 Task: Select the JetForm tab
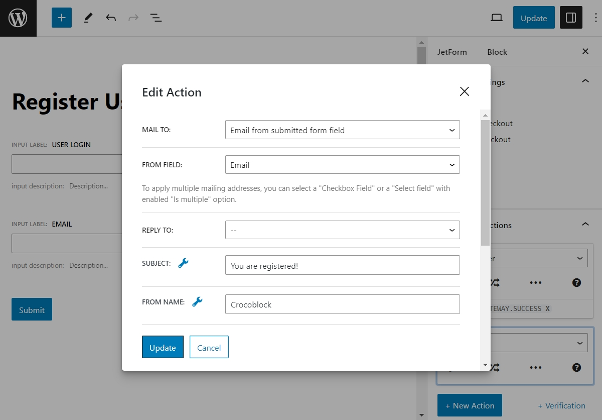(x=452, y=52)
